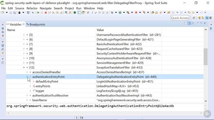Expand the logger node
Screen dimensions: 214x120
(x=30, y=91)
